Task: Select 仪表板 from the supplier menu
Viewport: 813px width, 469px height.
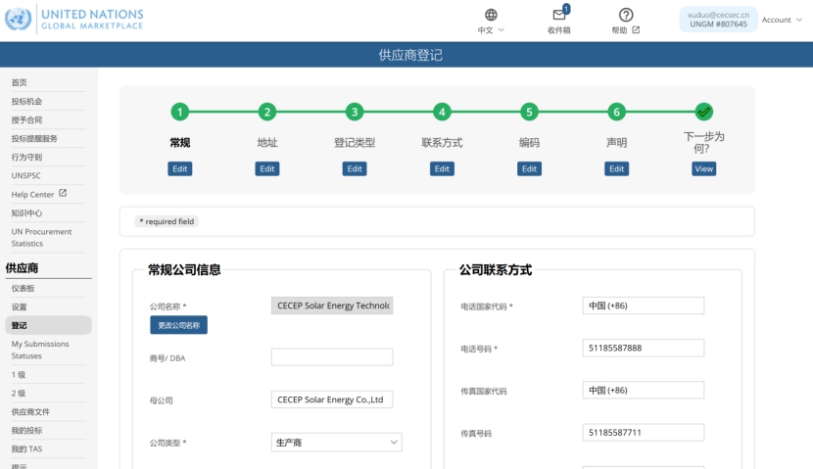Action: click(x=24, y=289)
